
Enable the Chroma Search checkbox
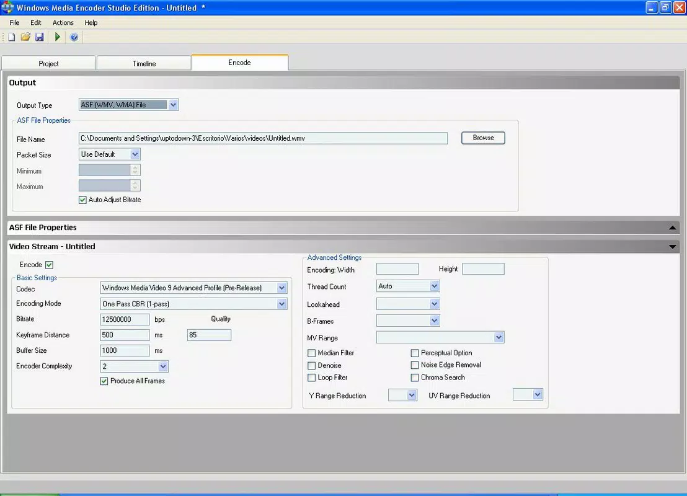(x=414, y=378)
